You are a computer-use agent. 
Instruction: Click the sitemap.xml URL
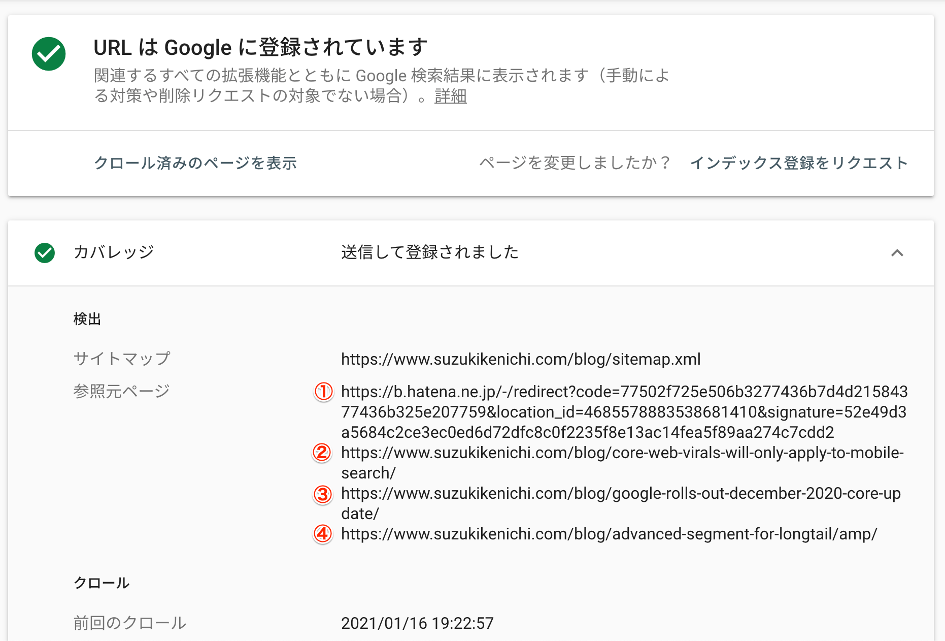(521, 359)
